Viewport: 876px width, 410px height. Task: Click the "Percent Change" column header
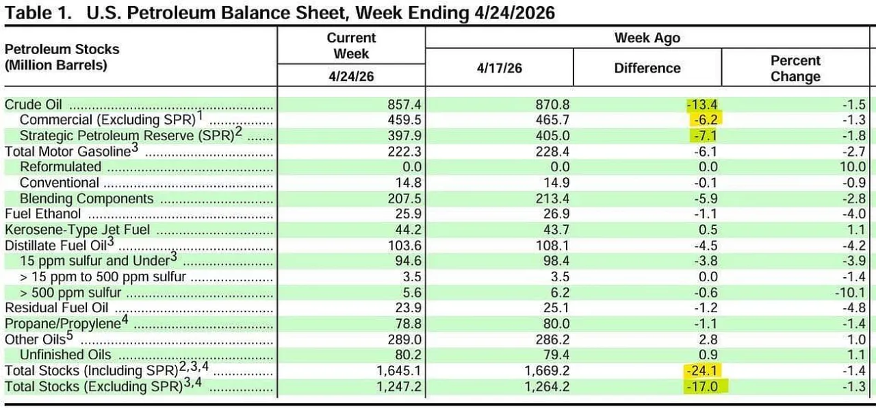pos(795,68)
